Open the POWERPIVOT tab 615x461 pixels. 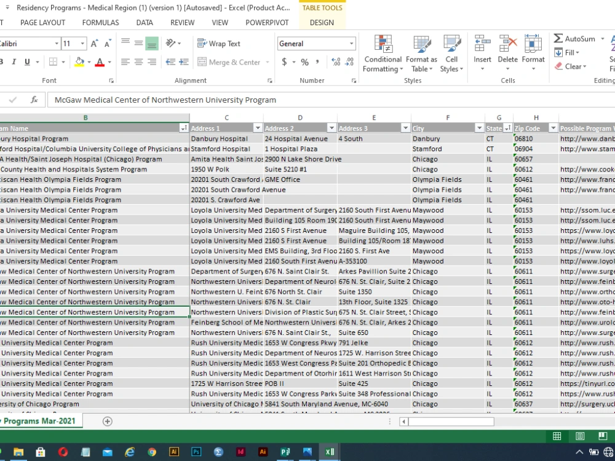[267, 23]
